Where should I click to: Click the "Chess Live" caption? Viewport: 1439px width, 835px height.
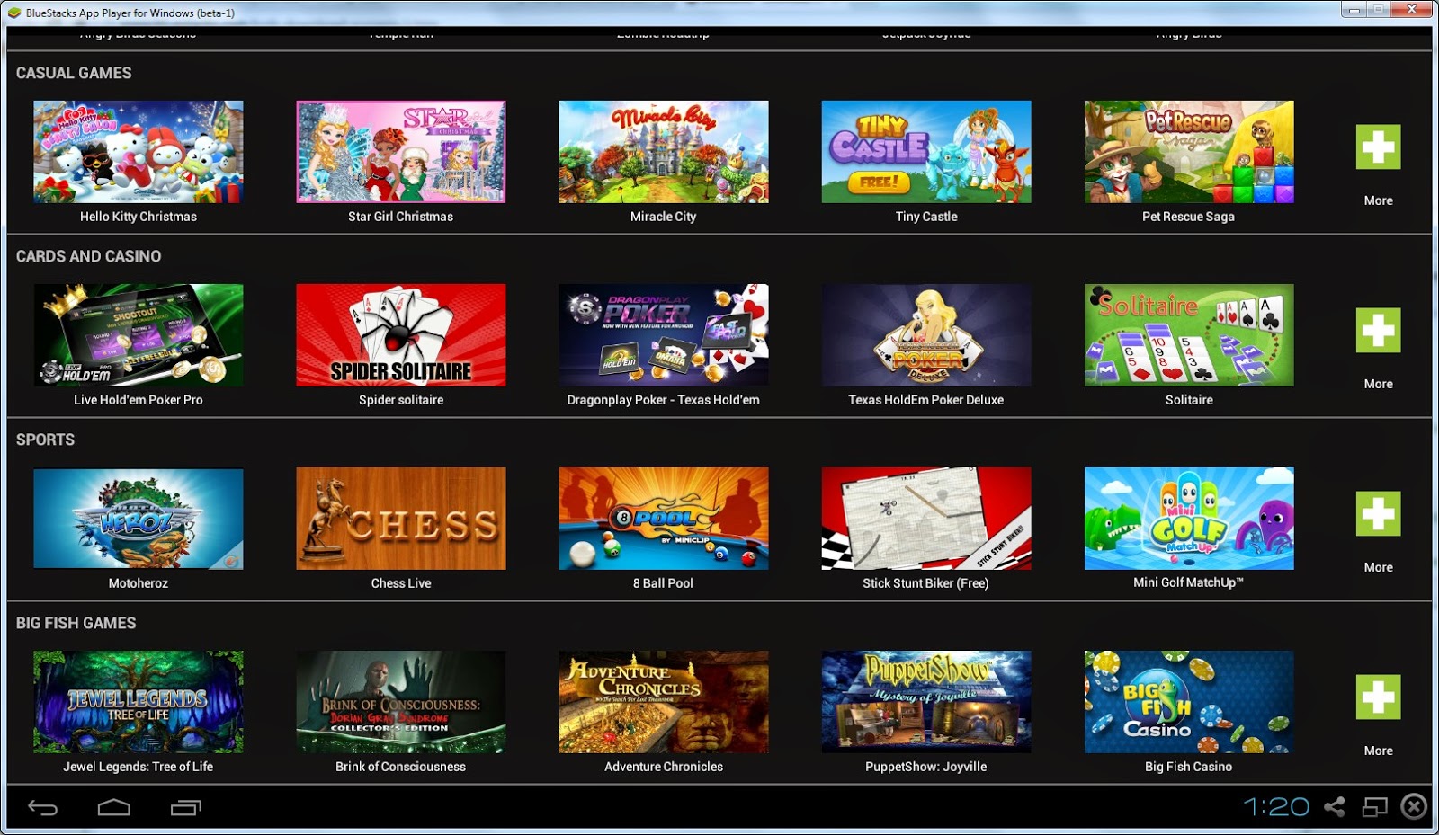coord(401,583)
